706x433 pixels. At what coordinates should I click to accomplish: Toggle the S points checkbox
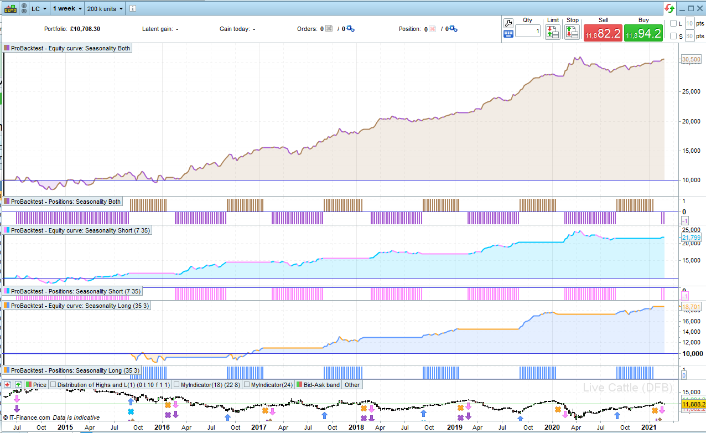pyautogui.click(x=673, y=36)
